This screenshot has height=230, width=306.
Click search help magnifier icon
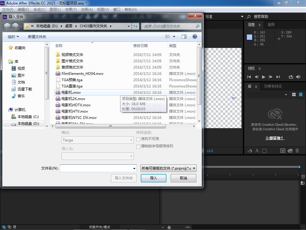tap(249, 17)
